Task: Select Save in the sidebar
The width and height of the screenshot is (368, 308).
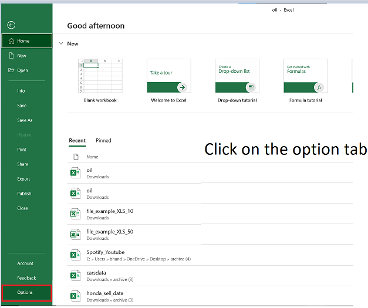Action: [22, 106]
